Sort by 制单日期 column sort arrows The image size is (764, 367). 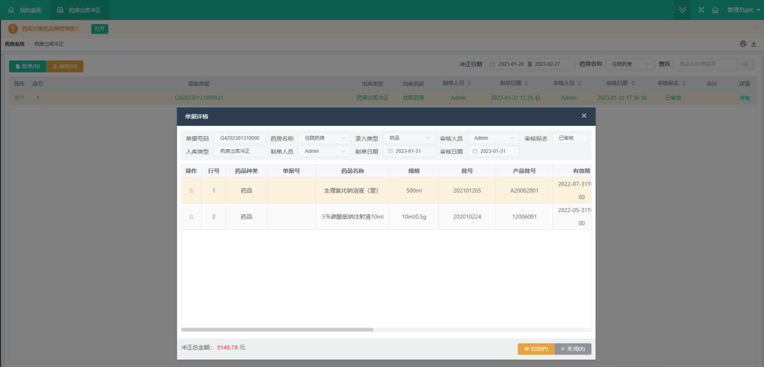[x=526, y=83]
